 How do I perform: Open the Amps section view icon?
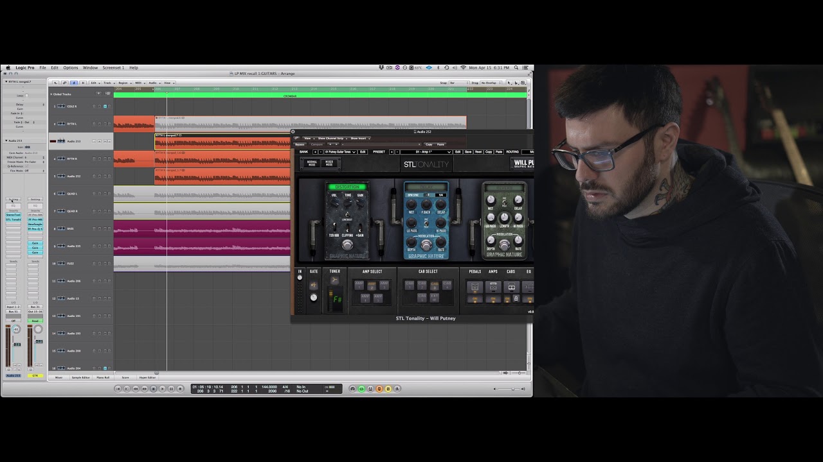tap(493, 287)
